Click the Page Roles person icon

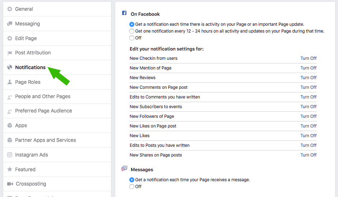tap(10, 82)
